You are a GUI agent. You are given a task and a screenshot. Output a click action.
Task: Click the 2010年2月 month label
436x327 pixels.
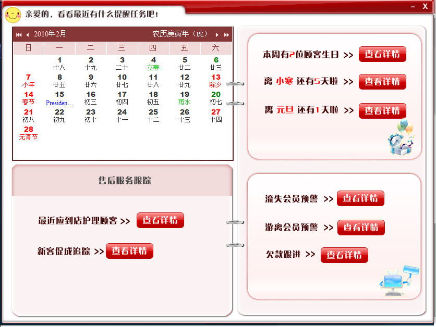pyautogui.click(x=50, y=34)
